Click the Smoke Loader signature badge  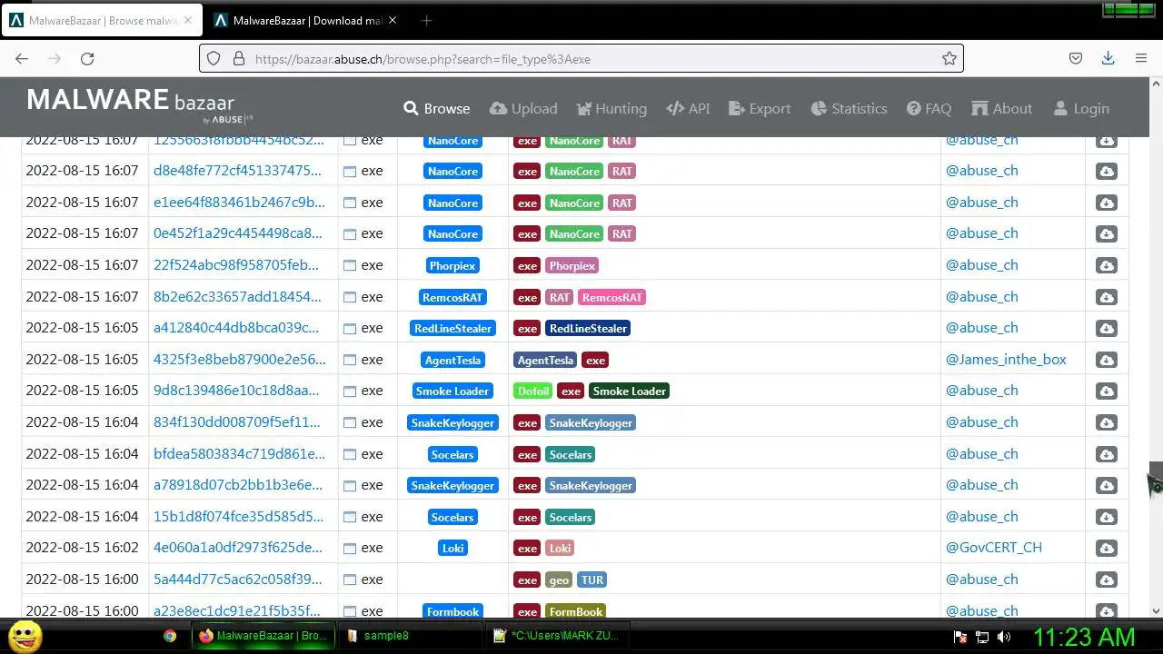452,391
